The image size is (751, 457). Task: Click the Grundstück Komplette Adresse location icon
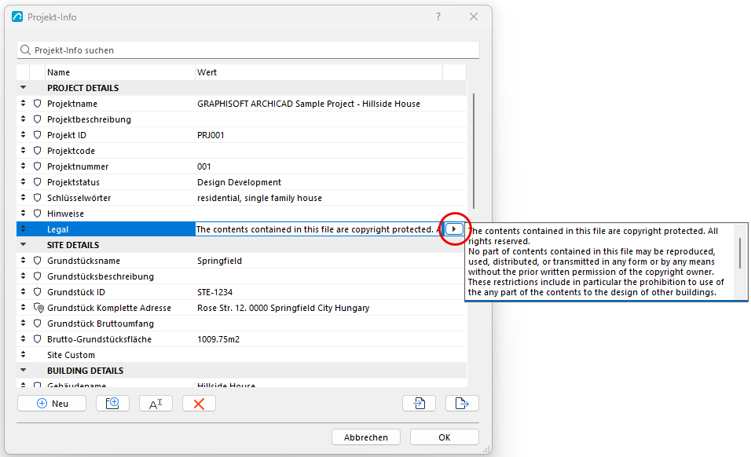(38, 308)
